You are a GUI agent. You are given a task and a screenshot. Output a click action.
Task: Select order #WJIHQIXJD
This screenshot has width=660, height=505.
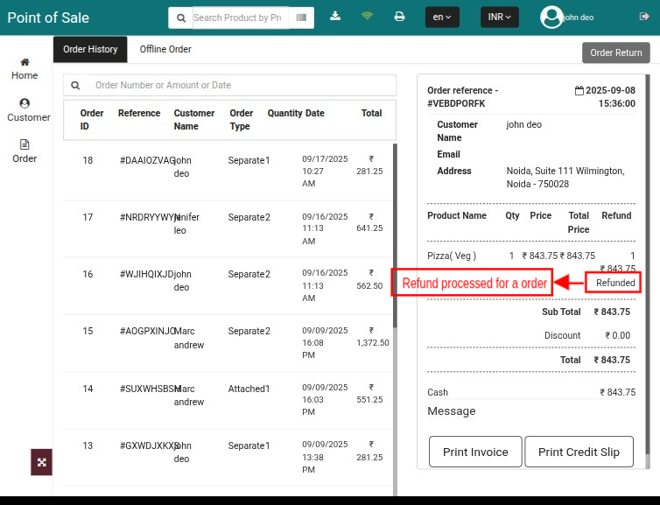coord(228,285)
